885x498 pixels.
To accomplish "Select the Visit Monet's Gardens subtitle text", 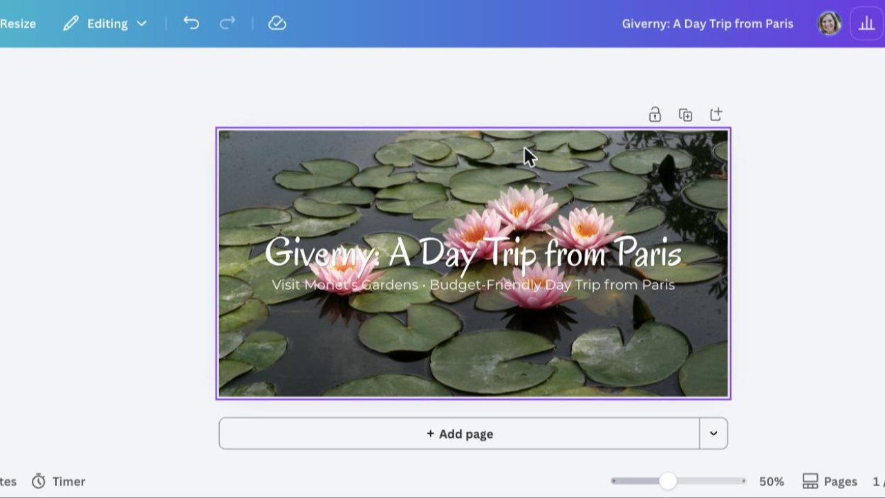I will coord(473,284).
